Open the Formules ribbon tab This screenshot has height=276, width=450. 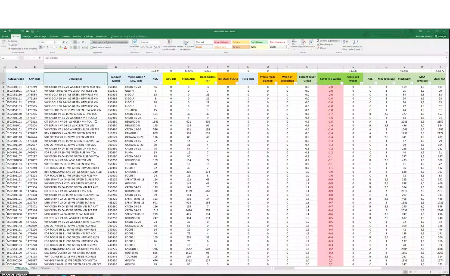tap(54, 36)
